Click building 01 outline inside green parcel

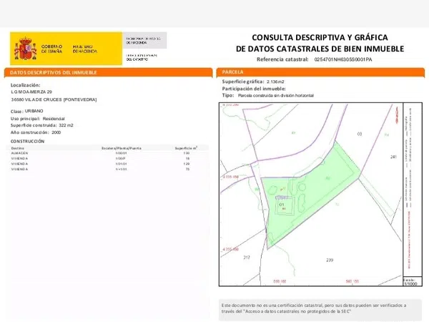tap(285, 205)
